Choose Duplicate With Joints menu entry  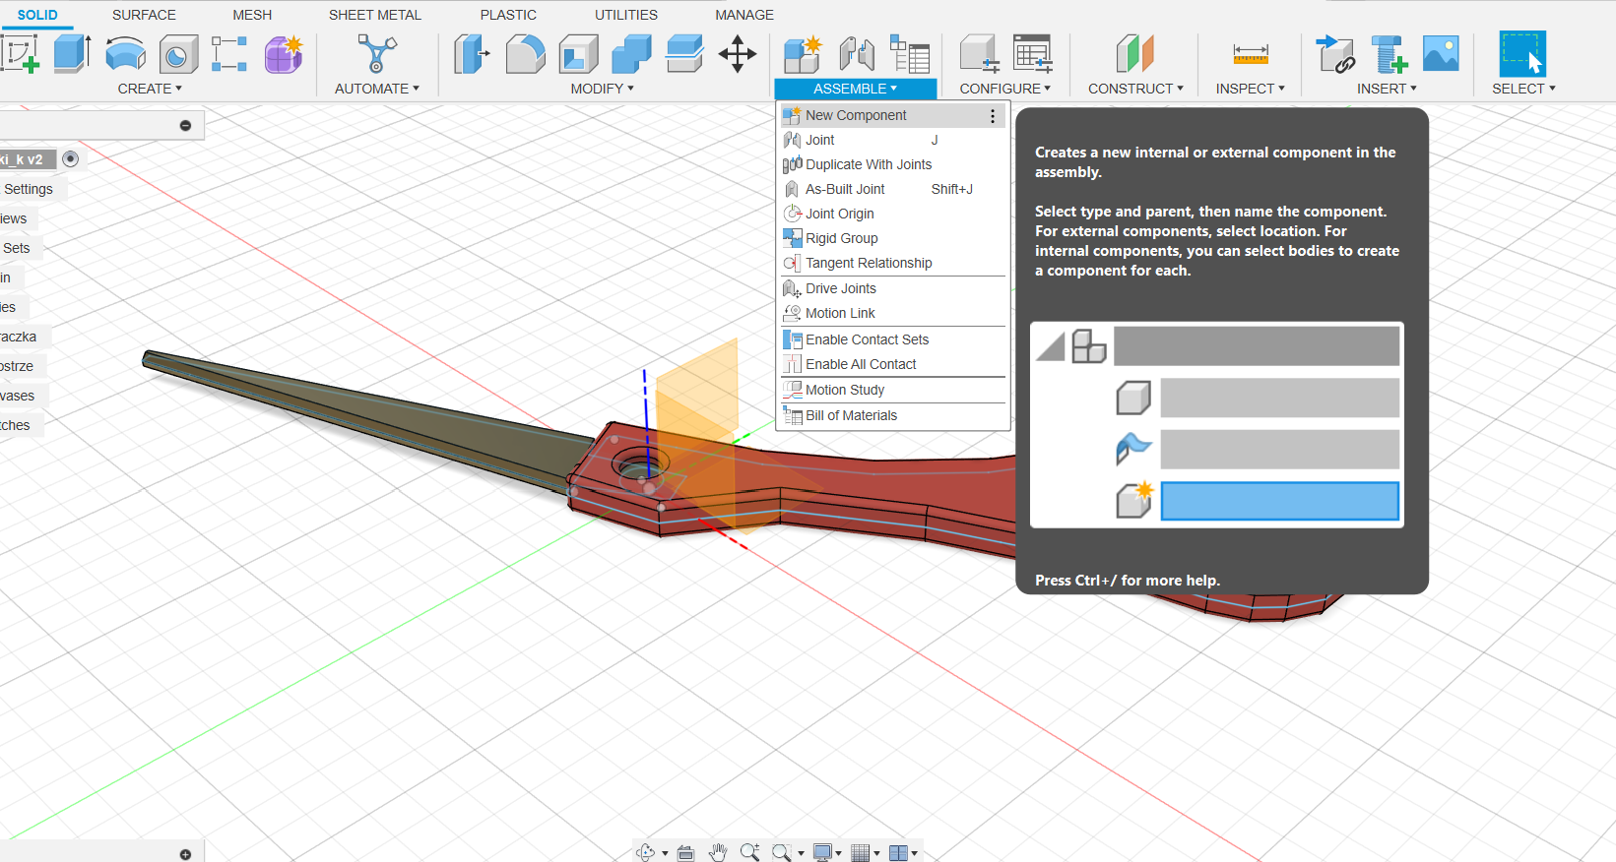click(893, 164)
